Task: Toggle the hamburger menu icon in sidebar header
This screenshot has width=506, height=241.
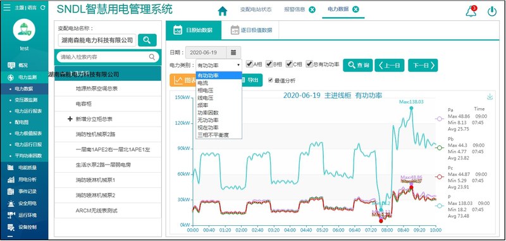Action: click(x=7, y=8)
